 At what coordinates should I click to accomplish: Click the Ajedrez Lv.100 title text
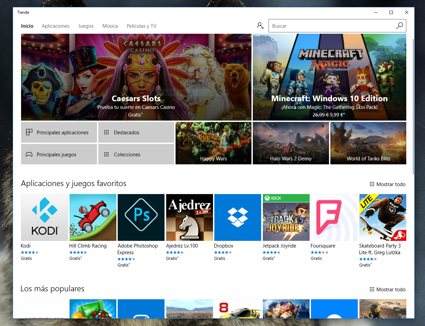182,246
